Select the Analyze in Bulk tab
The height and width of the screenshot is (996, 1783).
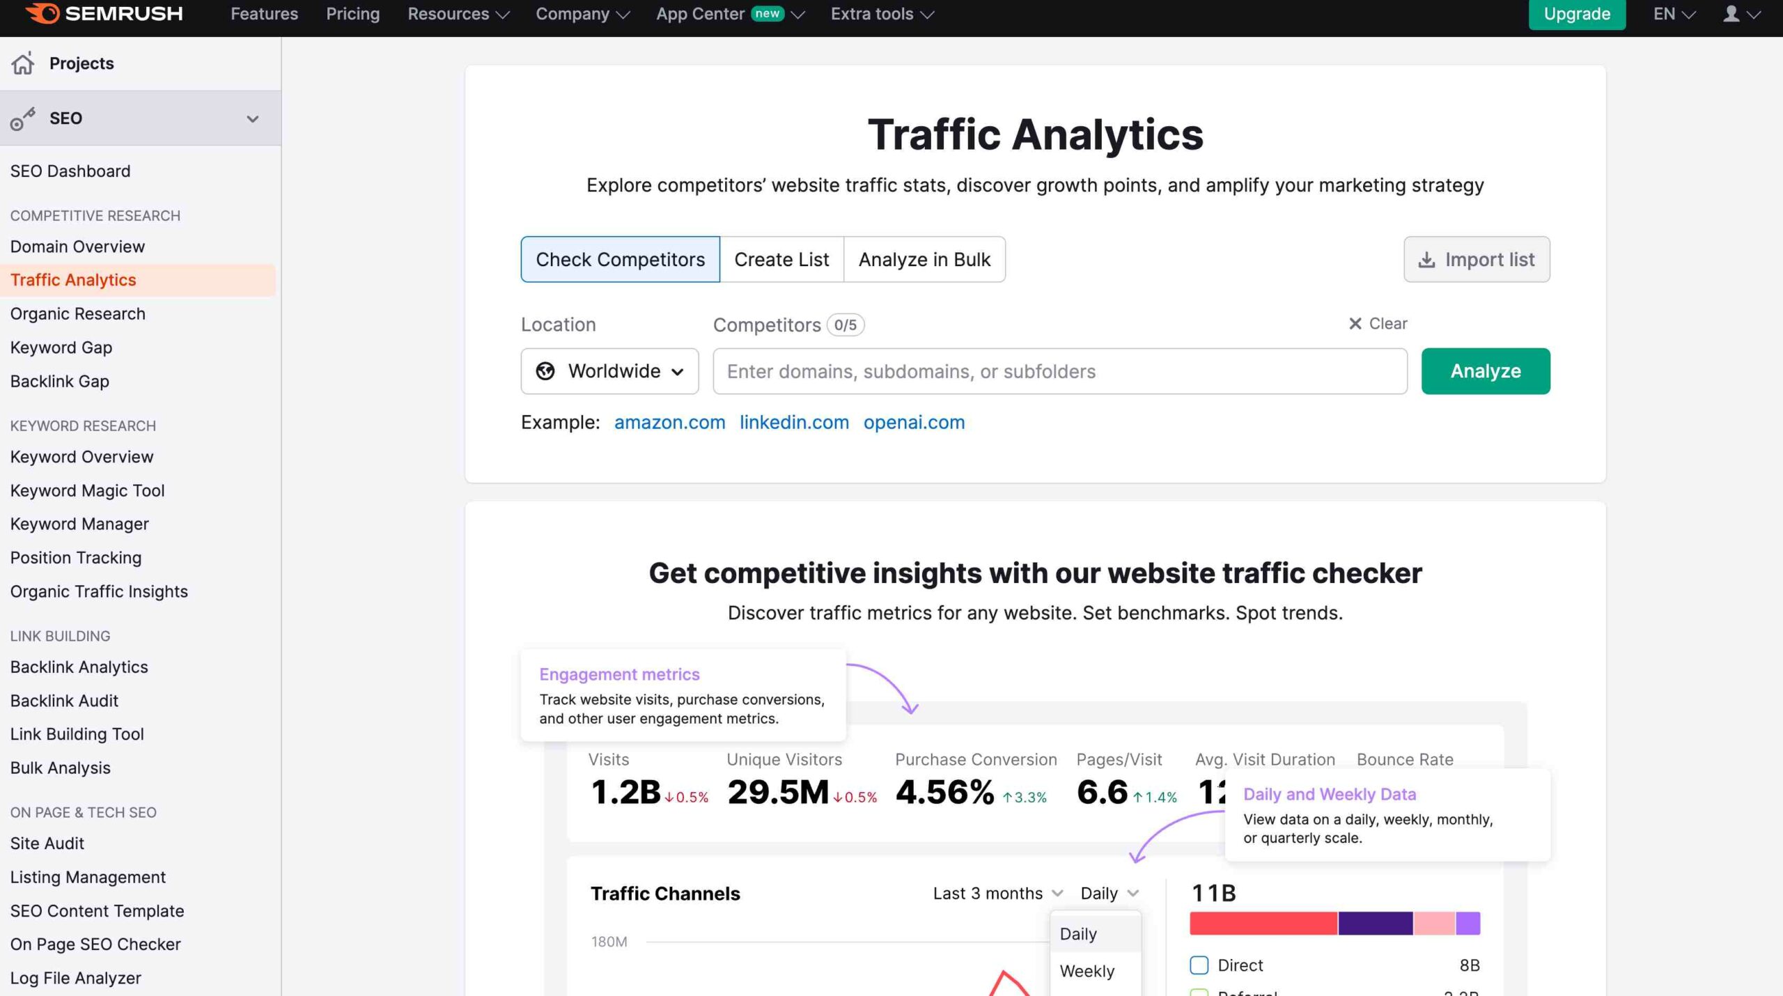[x=924, y=258]
